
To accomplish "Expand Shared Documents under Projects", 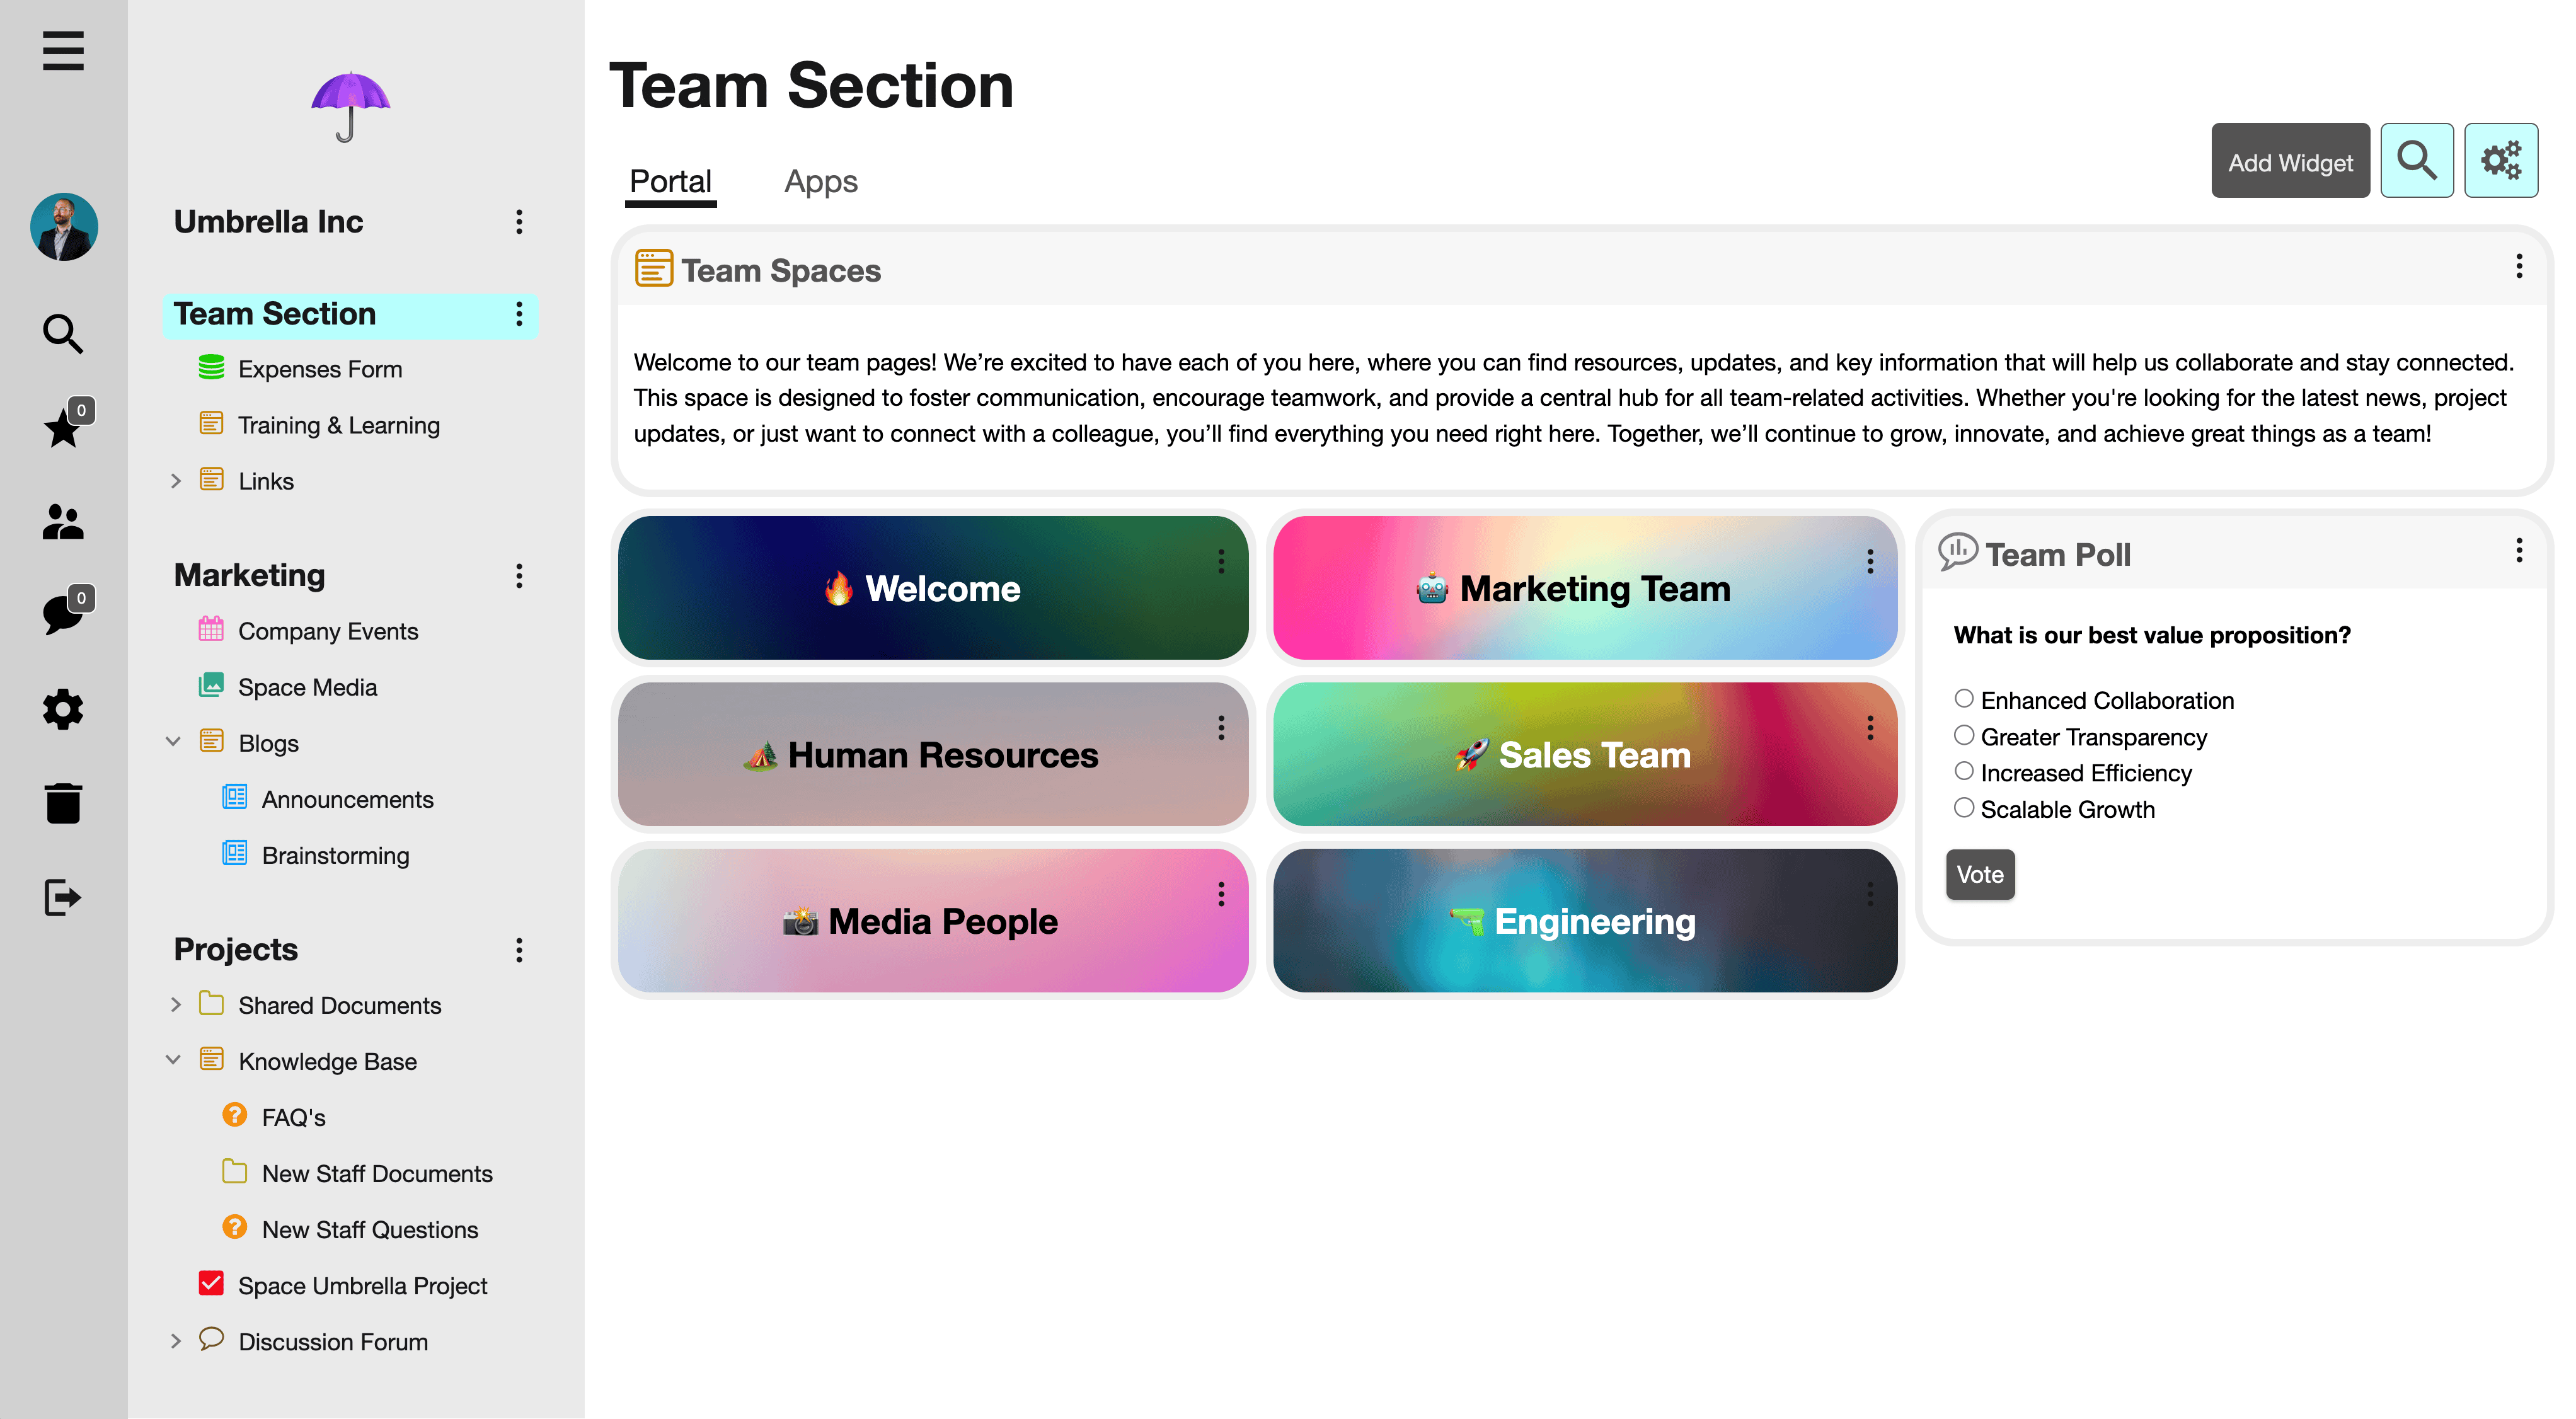I will [x=176, y=1004].
